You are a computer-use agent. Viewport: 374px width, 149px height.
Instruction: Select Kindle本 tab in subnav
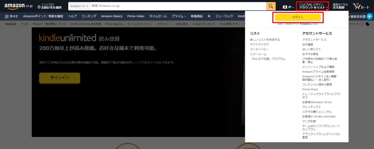11,24
